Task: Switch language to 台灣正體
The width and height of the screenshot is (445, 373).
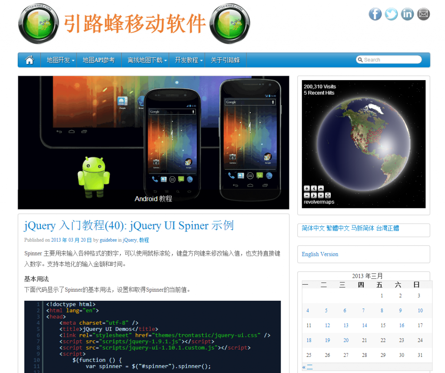Action: (x=388, y=229)
